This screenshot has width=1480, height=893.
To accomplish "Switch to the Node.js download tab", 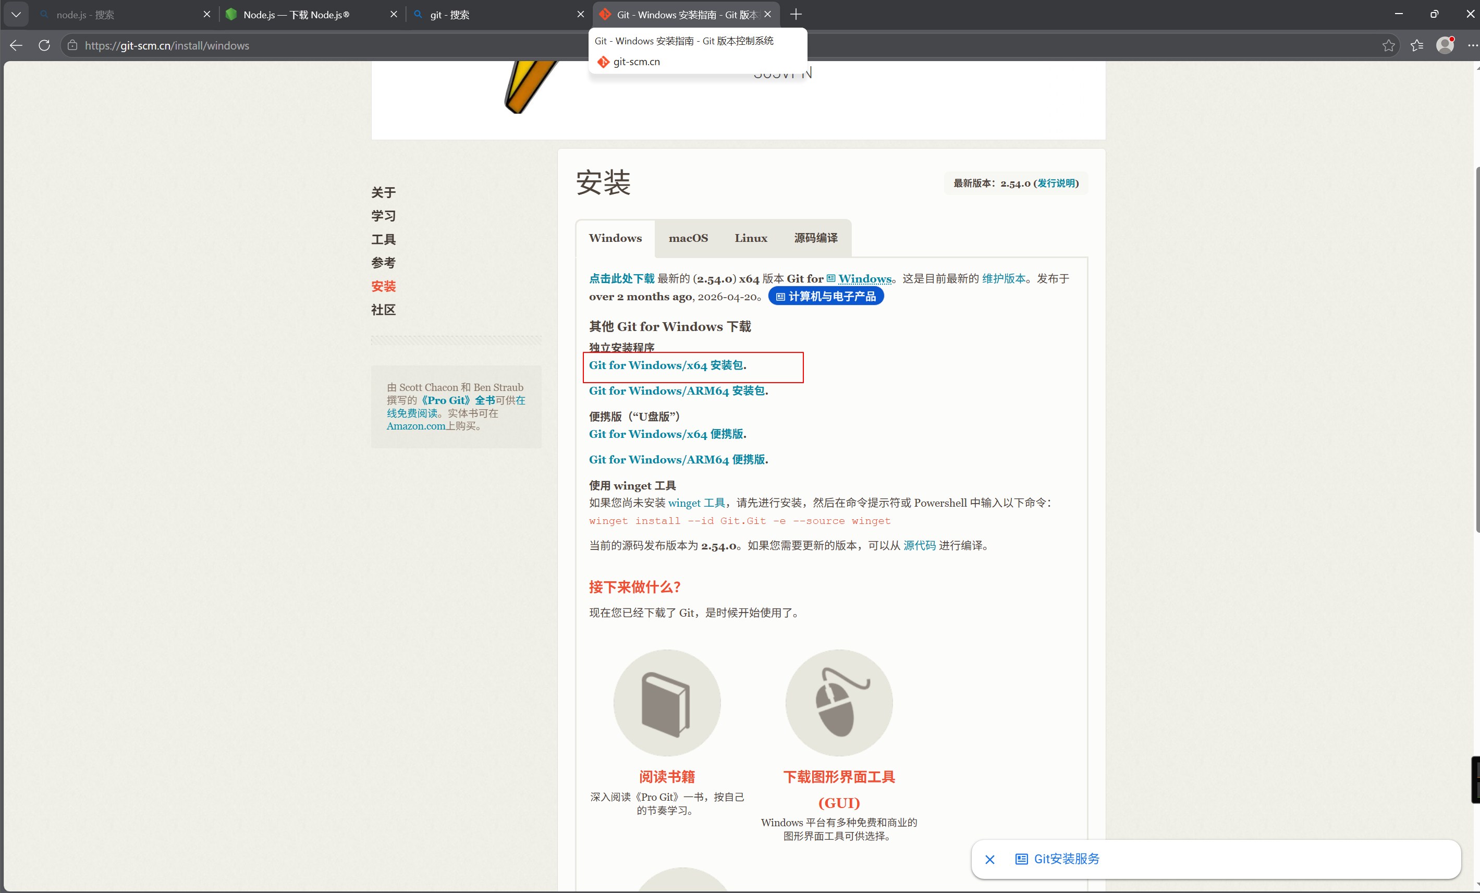I will tap(309, 15).
